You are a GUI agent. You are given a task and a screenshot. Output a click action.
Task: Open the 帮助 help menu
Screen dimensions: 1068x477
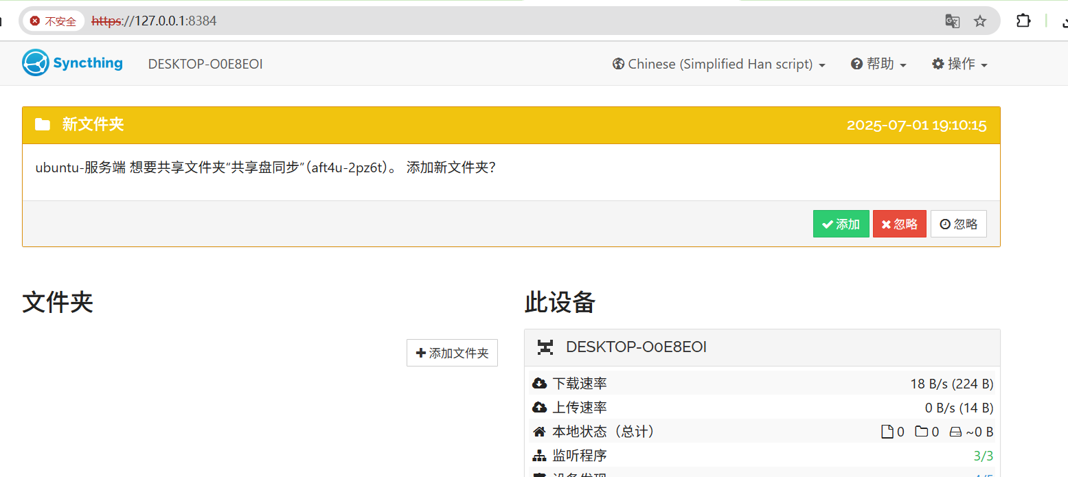coord(878,64)
